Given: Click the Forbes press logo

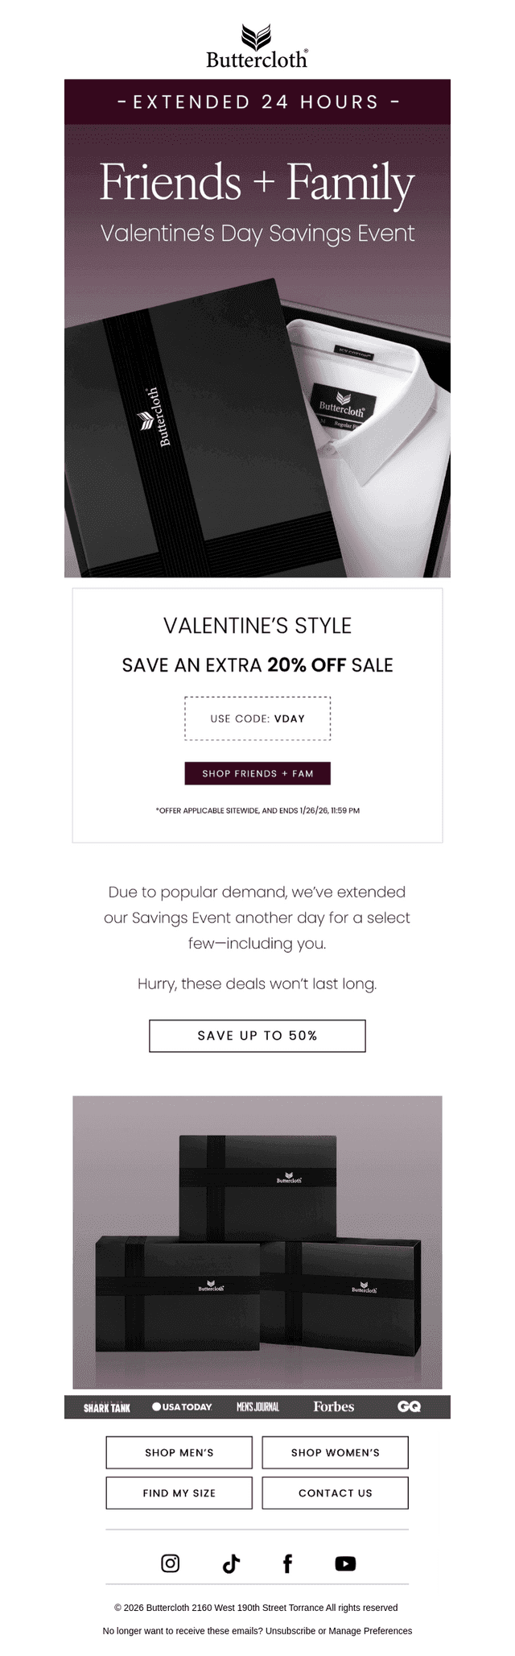Looking at the screenshot, I should coord(334,1406).
